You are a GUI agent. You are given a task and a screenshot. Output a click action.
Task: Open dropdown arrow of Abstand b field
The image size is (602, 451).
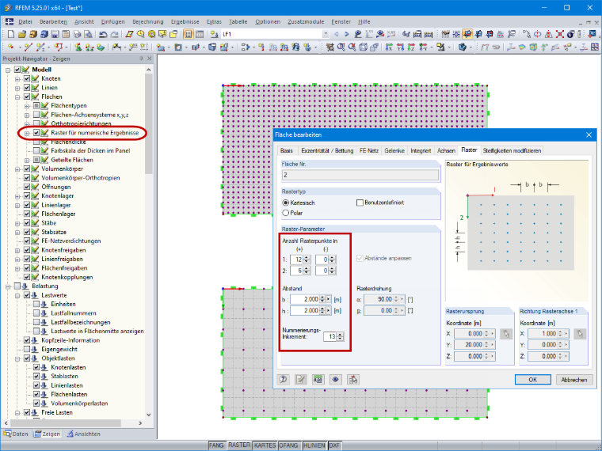pyautogui.click(x=328, y=300)
